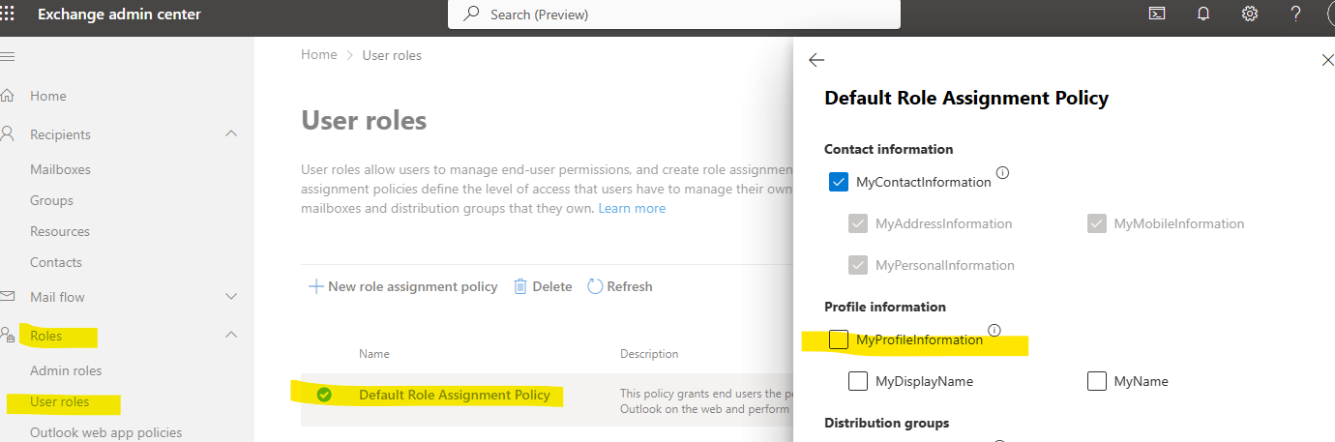Click the Profile information section heading
Viewport: 1335px width, 442px height.
[x=885, y=307]
